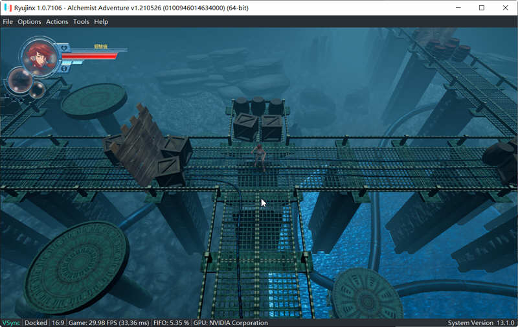Click the heart icon beside the health bar
Viewport: 518px width, 327px height.
point(64,48)
